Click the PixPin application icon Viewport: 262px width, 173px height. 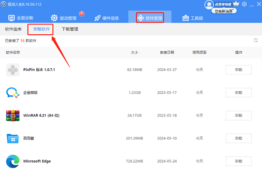tap(13, 70)
